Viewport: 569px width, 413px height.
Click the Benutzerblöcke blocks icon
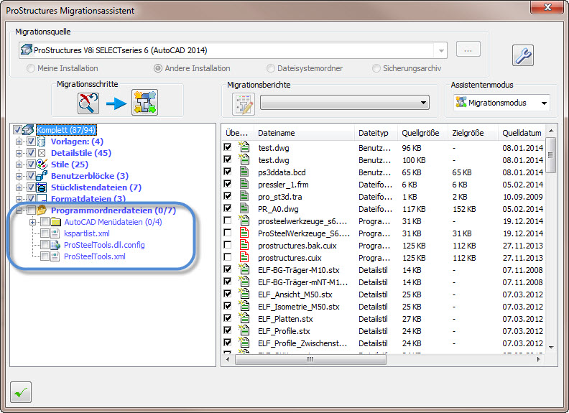(x=42, y=176)
